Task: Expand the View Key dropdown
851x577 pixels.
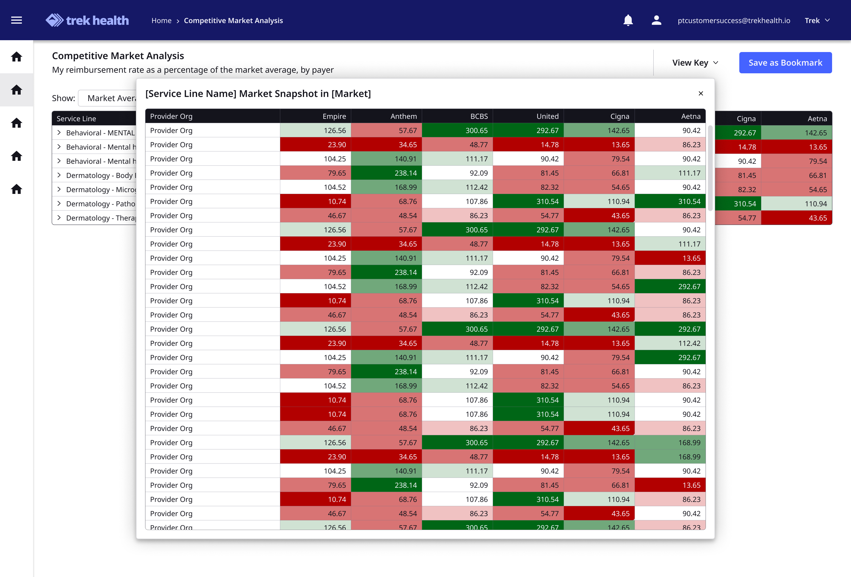Action: pyautogui.click(x=695, y=63)
